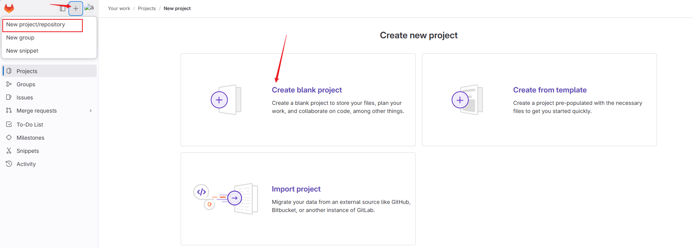Screen dimensions: 693x248
Task: Expand the Merge requests chevron
Action: (90, 111)
